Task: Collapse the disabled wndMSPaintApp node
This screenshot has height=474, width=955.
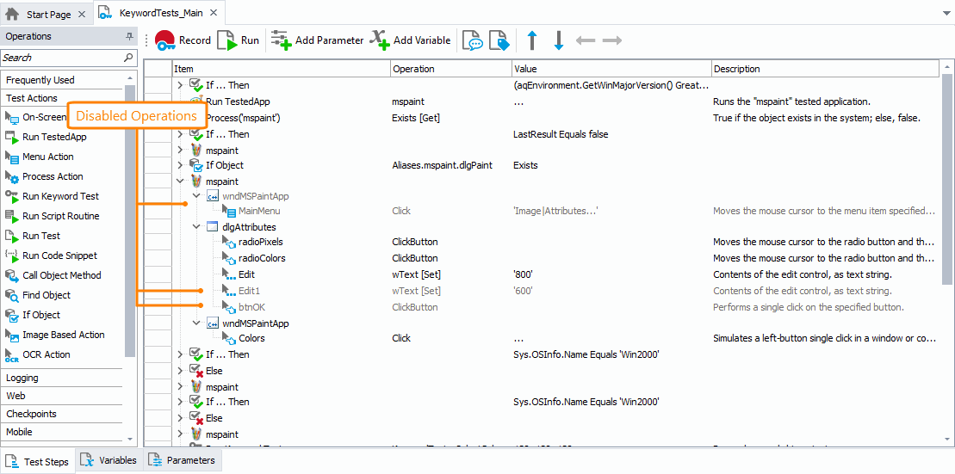Action: tap(196, 196)
